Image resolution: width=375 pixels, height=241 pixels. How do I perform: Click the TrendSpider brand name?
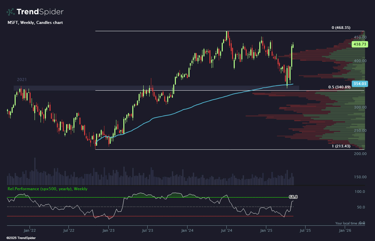coord(40,12)
